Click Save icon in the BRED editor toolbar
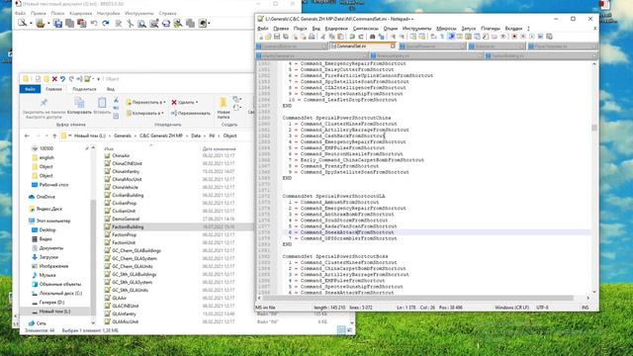 point(58,24)
